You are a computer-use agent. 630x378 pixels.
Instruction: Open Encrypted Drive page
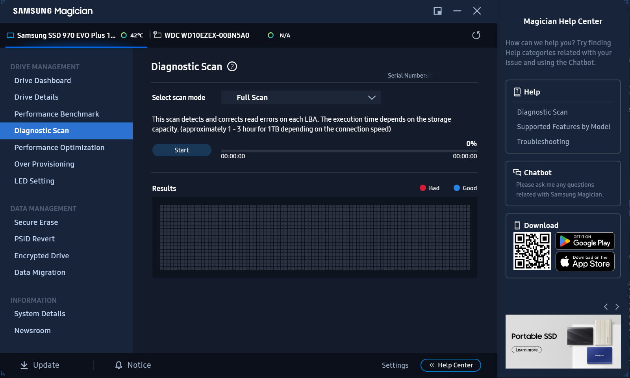tap(42, 256)
